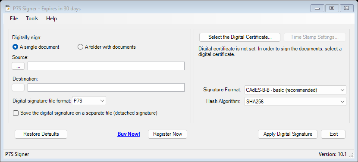Browse for Destination with the ... button

18,87
